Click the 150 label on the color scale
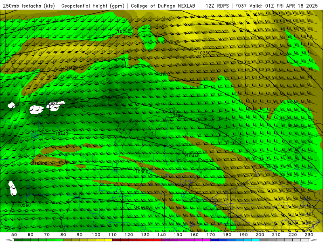The image size is (323, 242). (x=178, y=235)
